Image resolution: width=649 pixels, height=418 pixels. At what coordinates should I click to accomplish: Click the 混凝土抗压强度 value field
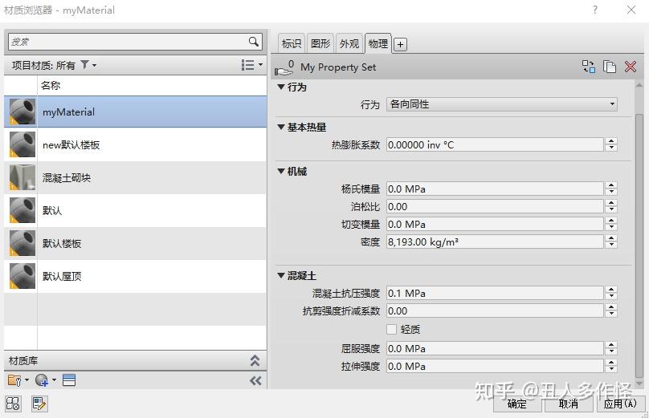pyautogui.click(x=495, y=293)
